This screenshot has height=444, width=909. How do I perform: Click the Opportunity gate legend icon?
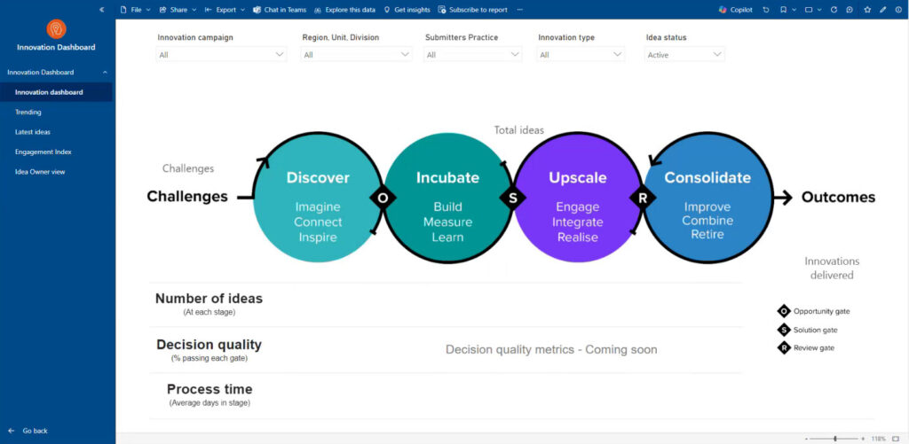pyautogui.click(x=784, y=311)
